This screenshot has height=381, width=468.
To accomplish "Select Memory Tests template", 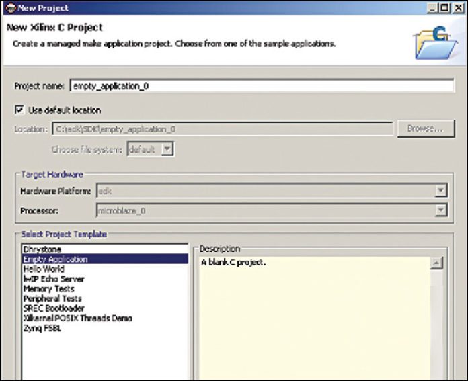I will click(48, 288).
